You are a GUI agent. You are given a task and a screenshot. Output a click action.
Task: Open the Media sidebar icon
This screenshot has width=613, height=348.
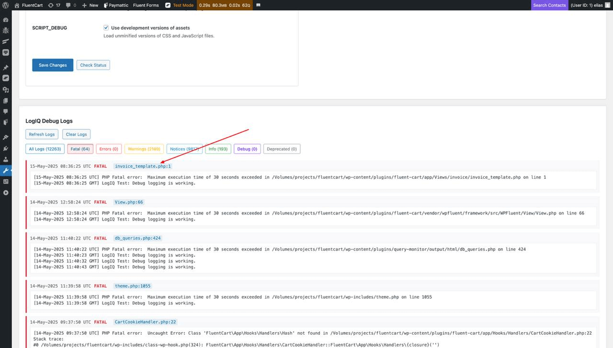tap(6, 90)
